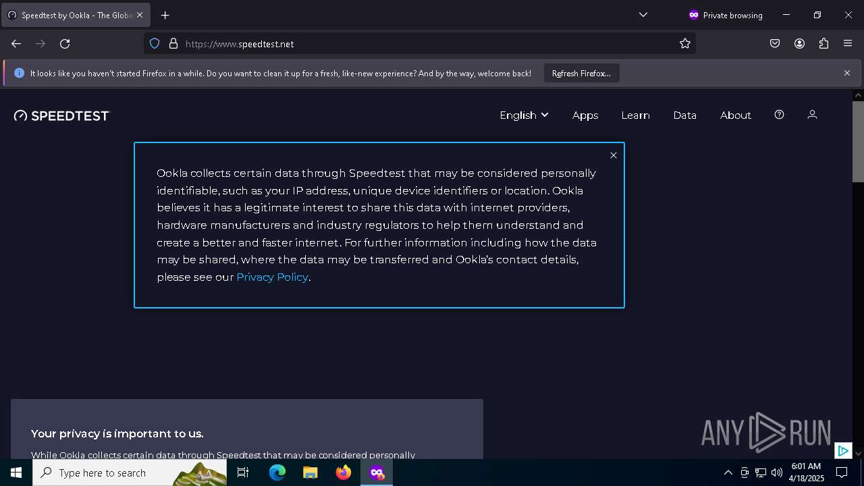Click the AdChoices icon at bottom right
This screenshot has height=486, width=864.
pyautogui.click(x=842, y=451)
